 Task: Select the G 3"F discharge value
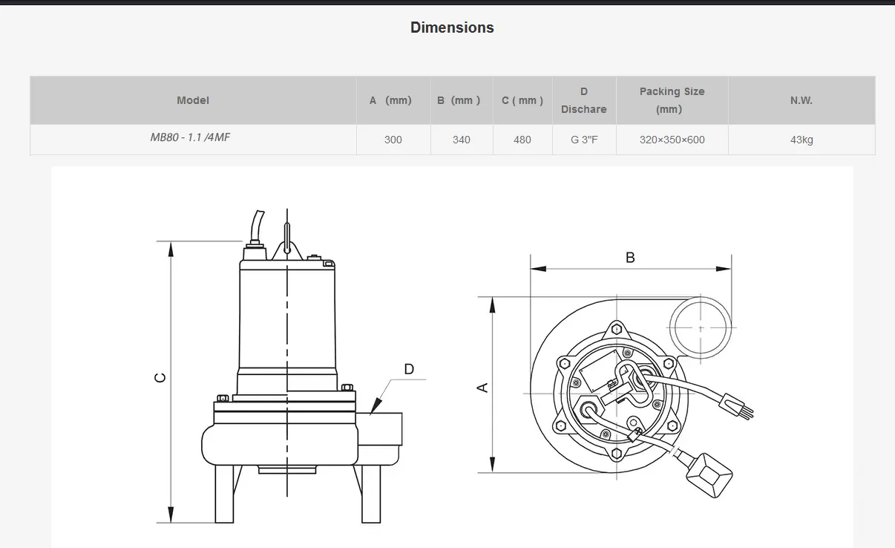click(584, 140)
